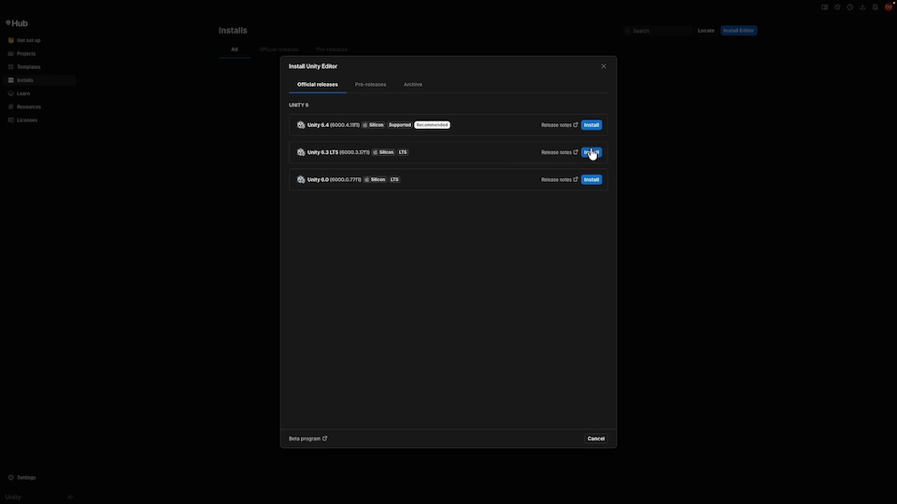Click the LTS badge on Unity 6.3
897x504 pixels.
pyautogui.click(x=403, y=152)
